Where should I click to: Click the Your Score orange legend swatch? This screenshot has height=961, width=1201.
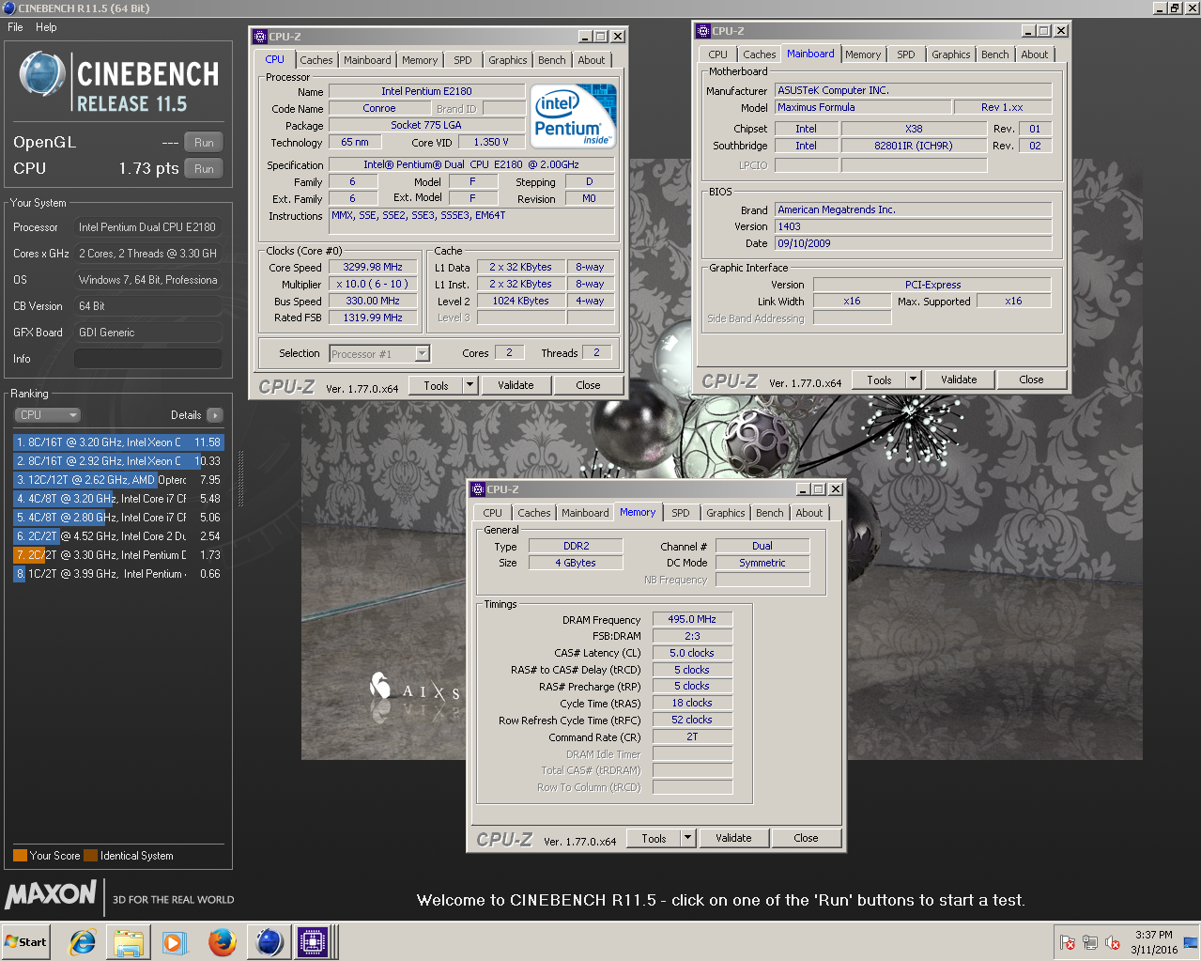pyautogui.click(x=20, y=856)
